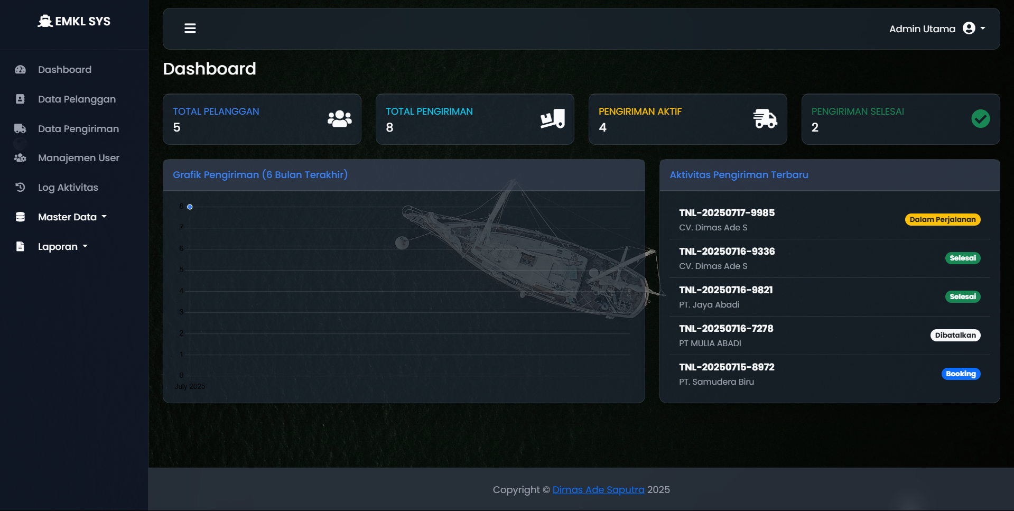Open the sidebar hamburger menu

tap(190, 28)
